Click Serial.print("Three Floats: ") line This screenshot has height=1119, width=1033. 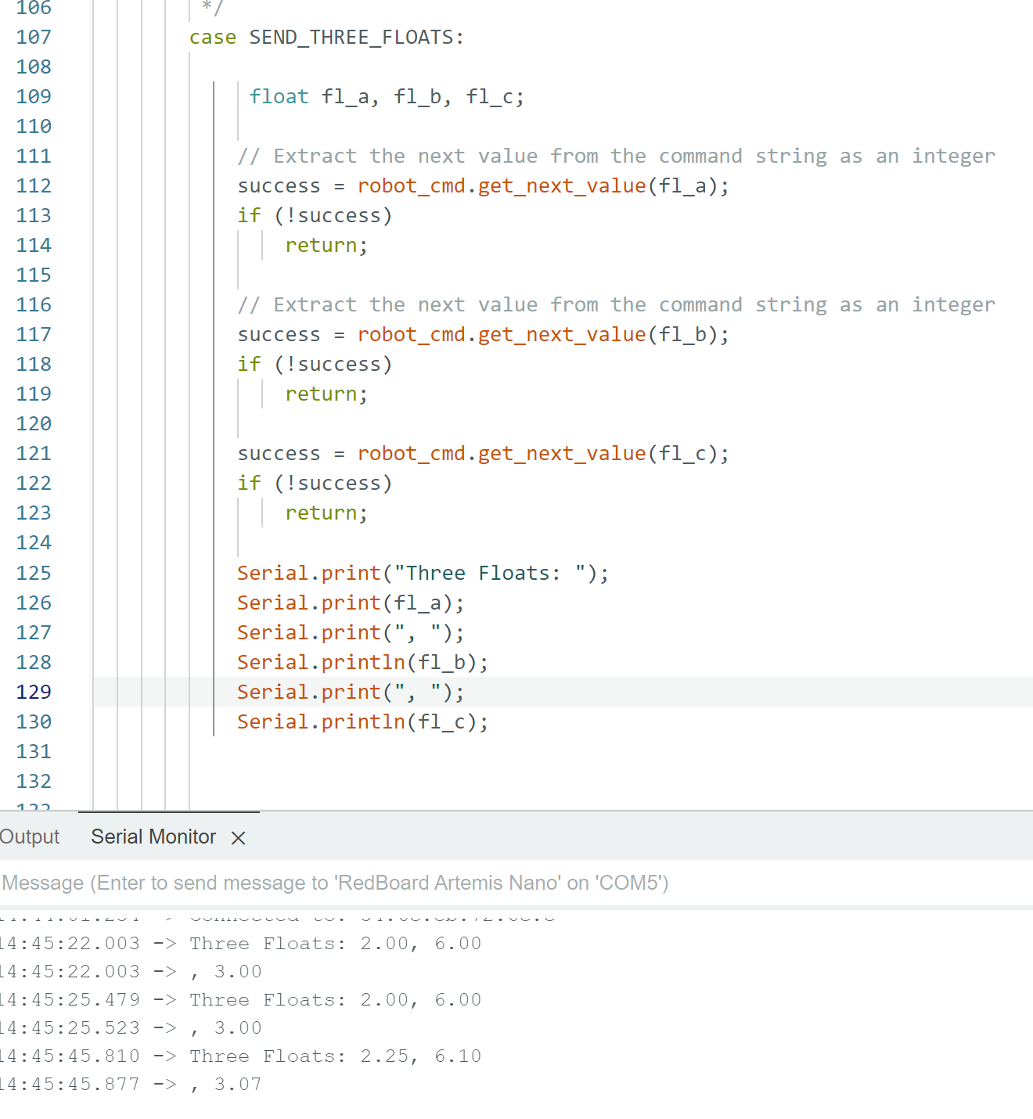(423, 573)
